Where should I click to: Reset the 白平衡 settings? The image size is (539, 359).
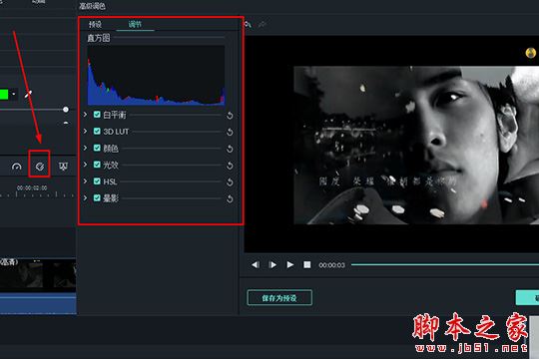[230, 116]
